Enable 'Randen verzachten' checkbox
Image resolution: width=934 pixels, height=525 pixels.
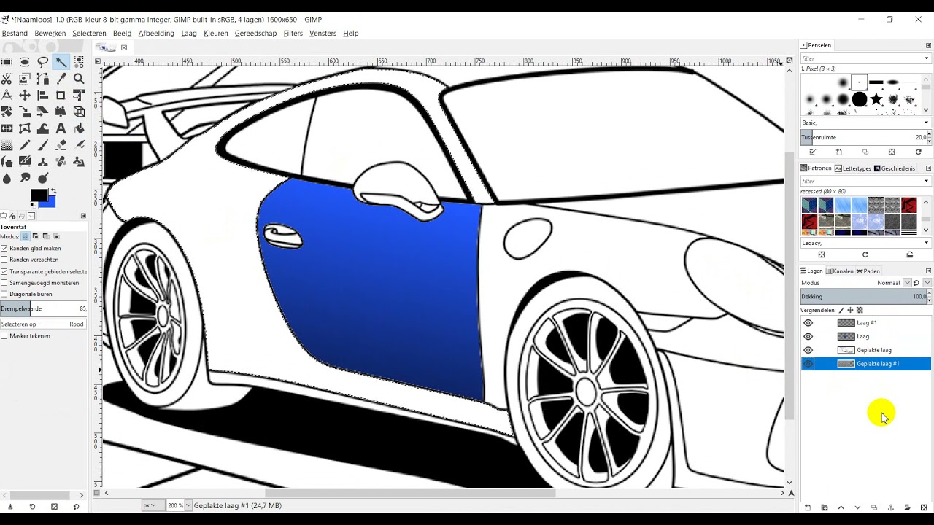click(4, 260)
